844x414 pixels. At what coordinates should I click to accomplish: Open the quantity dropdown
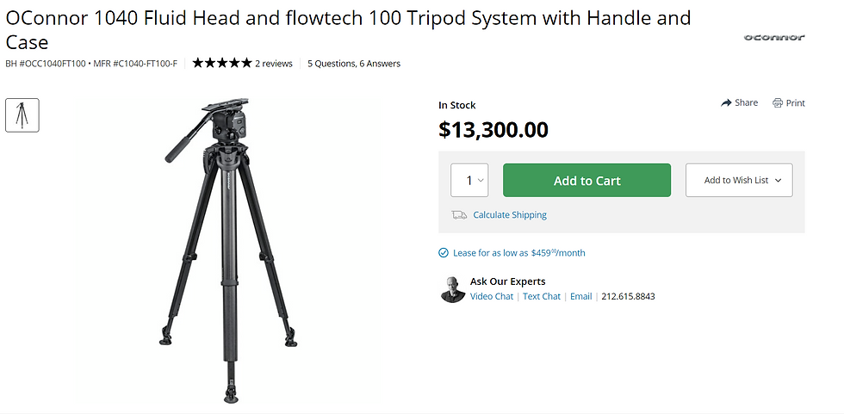tap(469, 181)
